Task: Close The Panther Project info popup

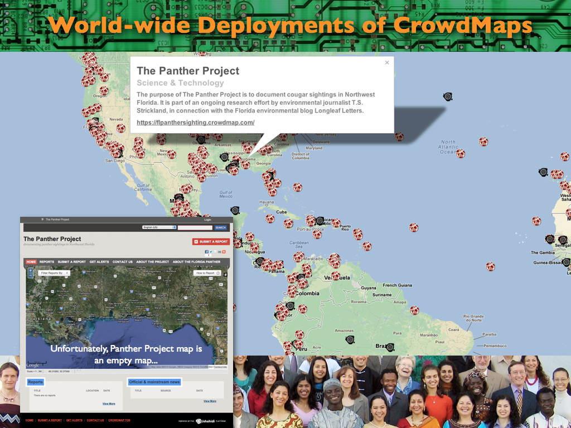Action: (387, 63)
